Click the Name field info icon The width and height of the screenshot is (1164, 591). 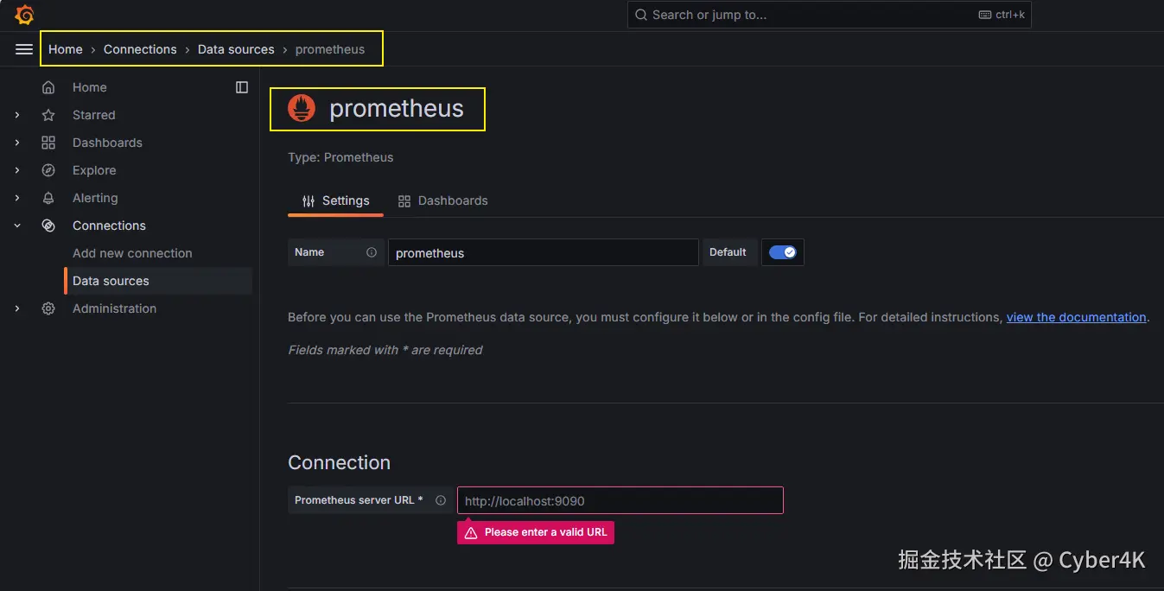(x=372, y=252)
